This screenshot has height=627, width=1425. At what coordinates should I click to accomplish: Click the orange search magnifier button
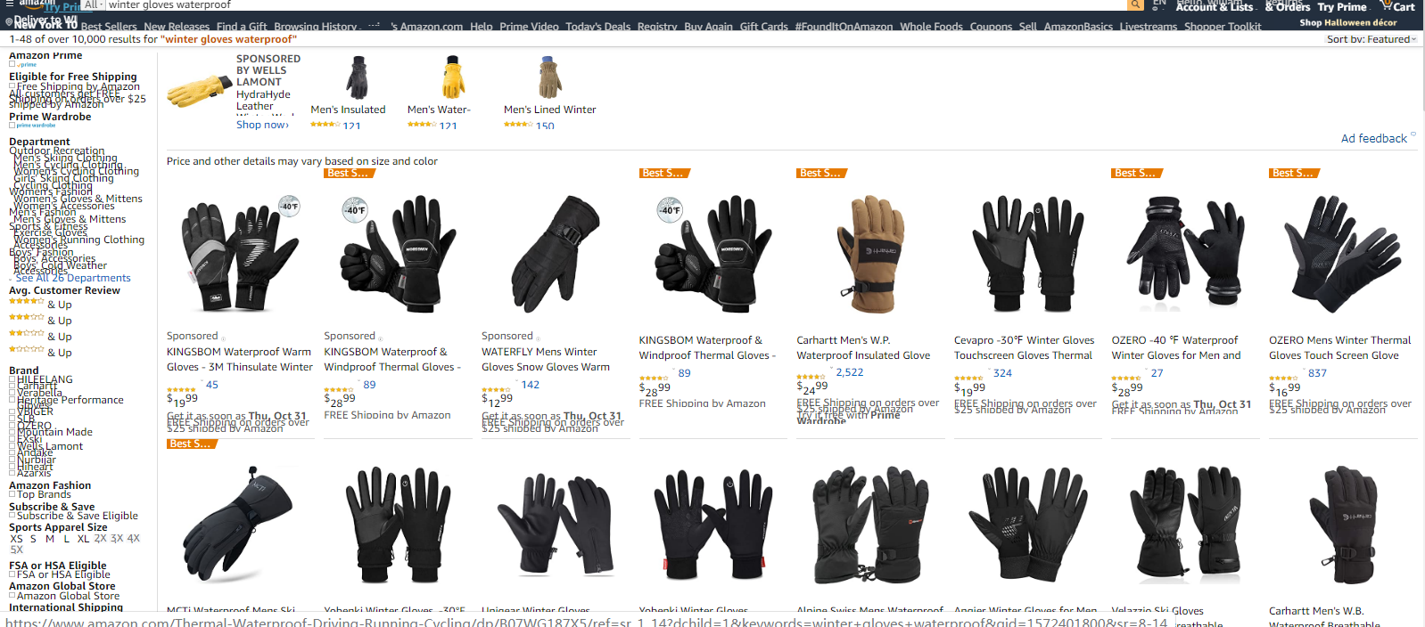[1135, 4]
